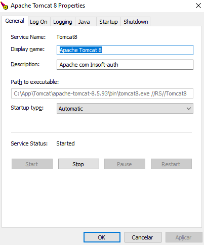The width and height of the screenshot is (204, 245).
Task: Click the Aplicar button
Action: (184, 237)
